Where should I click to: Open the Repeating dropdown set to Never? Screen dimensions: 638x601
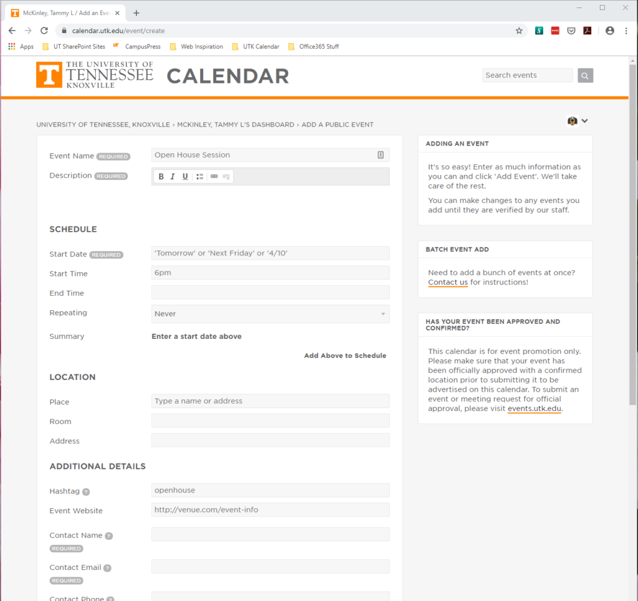(270, 314)
